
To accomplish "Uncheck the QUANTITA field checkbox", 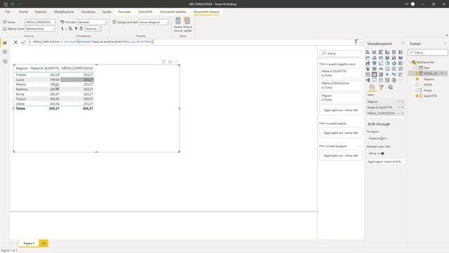I will tap(417, 96).
